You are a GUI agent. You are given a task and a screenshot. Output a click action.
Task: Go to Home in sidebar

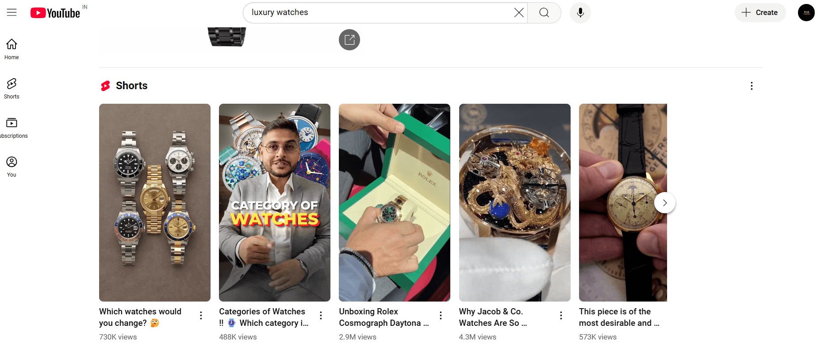[12, 49]
